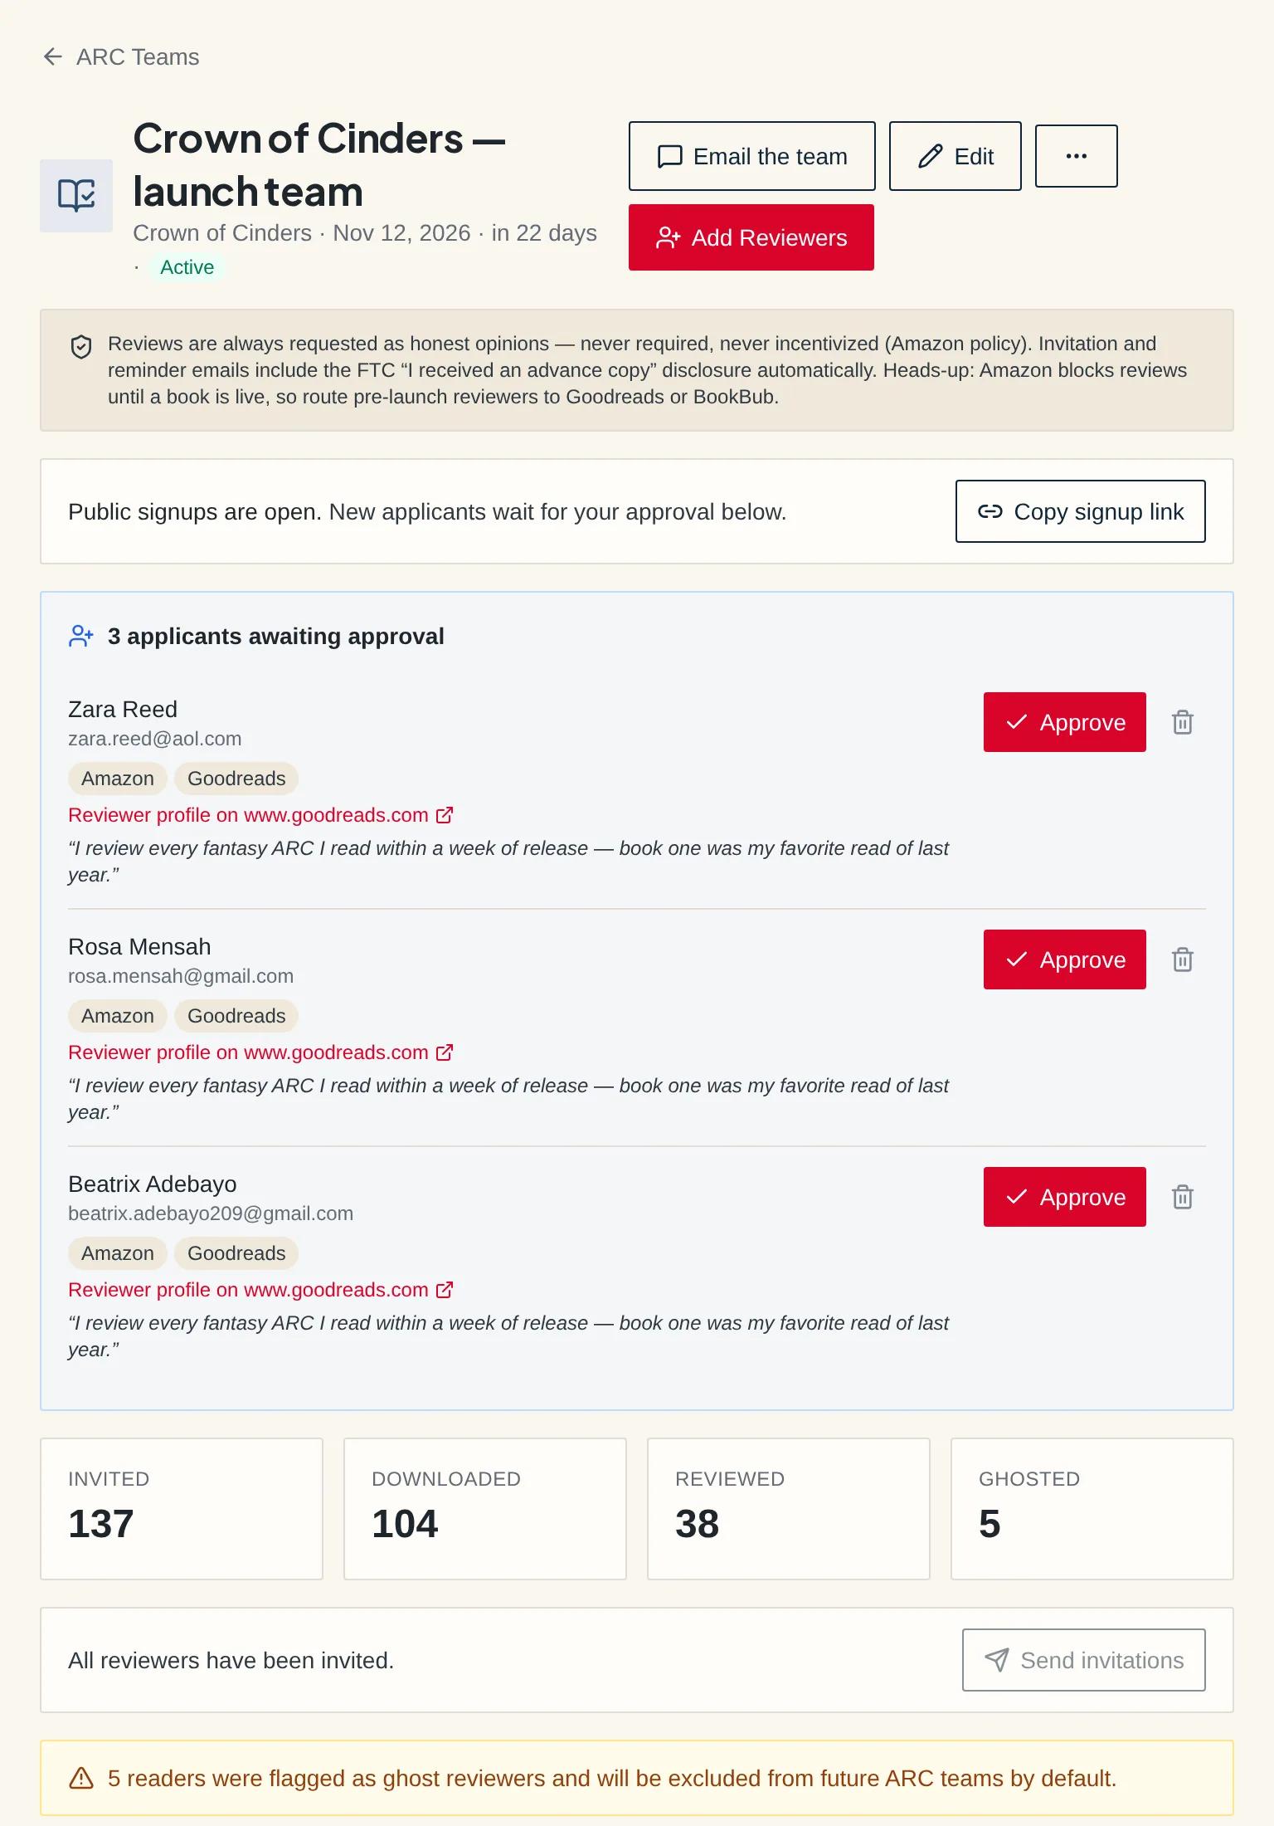Open Beatrix Adebayo's external profile link icon
This screenshot has width=1274, height=1826.
point(445,1290)
